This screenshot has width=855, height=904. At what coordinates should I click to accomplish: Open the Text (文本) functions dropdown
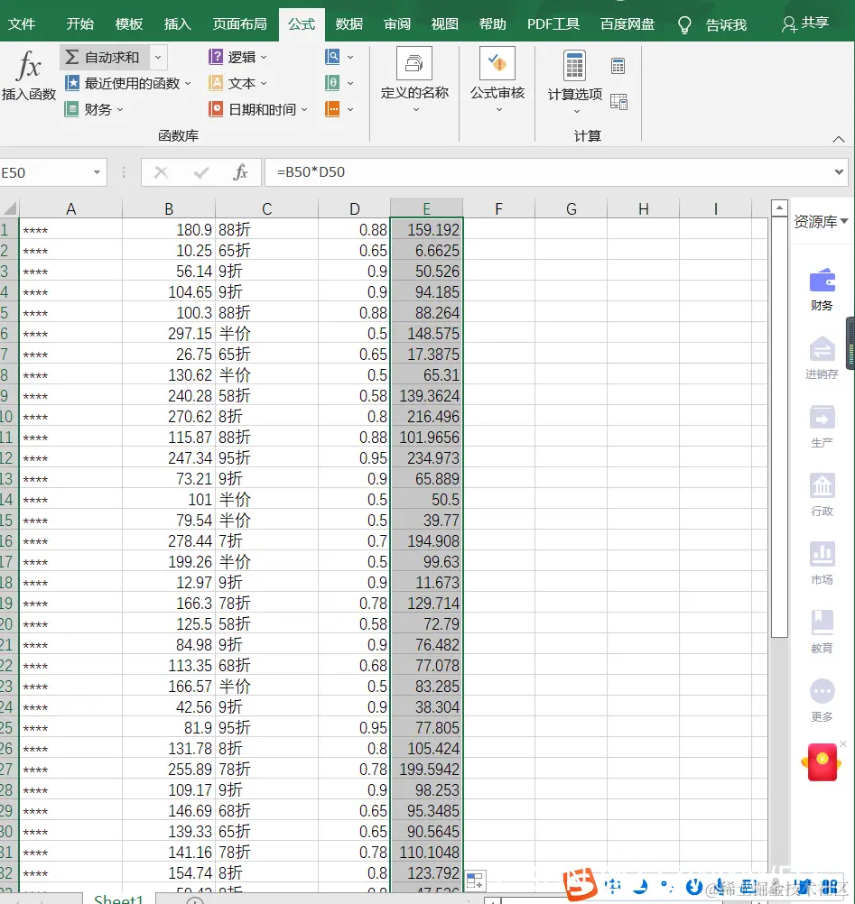(237, 83)
